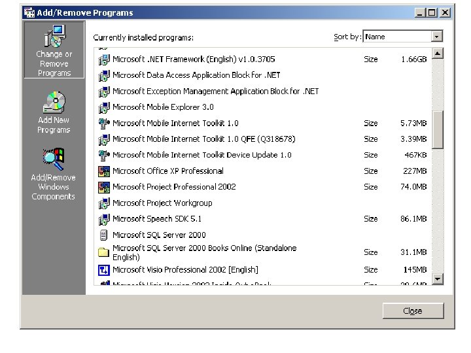471x353 pixels.
Task: Click the Microsoft Project Professional 2002 icon
Action: (104, 188)
